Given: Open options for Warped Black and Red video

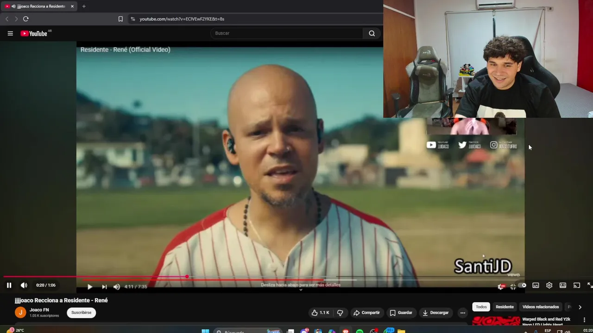Looking at the screenshot, I should point(585,320).
